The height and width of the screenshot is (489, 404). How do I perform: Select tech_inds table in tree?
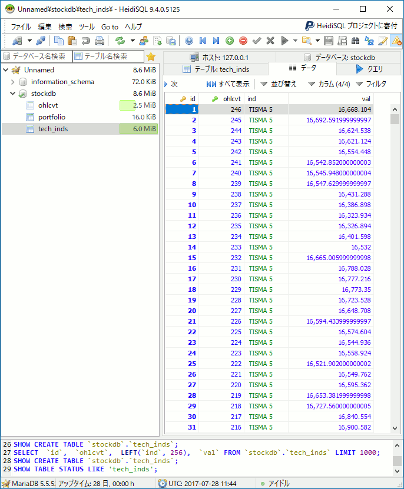(x=53, y=129)
